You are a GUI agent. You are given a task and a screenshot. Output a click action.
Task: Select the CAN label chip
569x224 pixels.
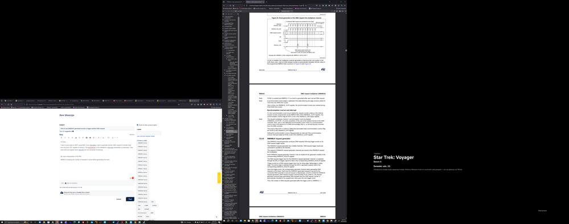coord(139,206)
